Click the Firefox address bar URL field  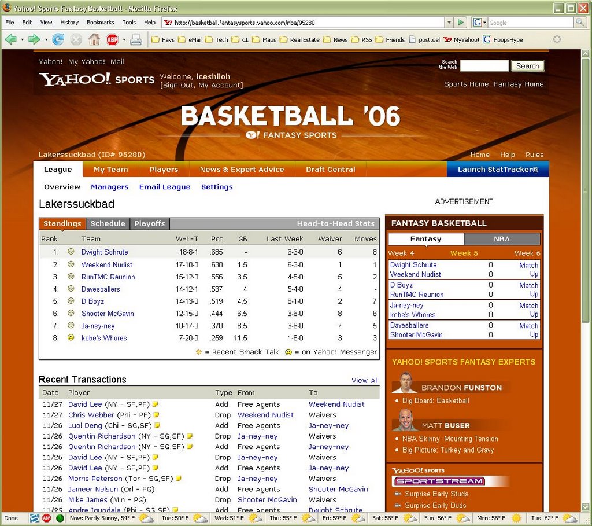coord(304,23)
